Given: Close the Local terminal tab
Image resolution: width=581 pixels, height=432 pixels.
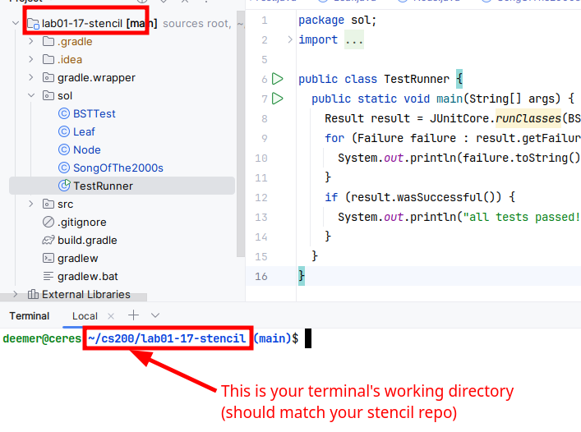Looking at the screenshot, I should [x=111, y=316].
